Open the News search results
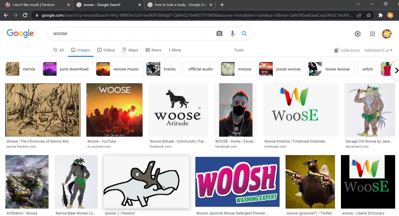This screenshot has height=216, width=399. pos(153,50)
